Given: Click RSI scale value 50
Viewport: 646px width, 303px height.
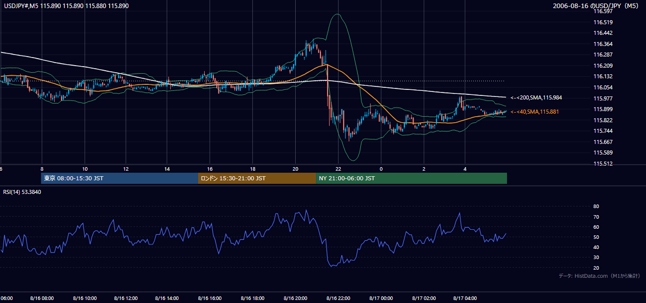Looking at the screenshot, I should (596, 237).
